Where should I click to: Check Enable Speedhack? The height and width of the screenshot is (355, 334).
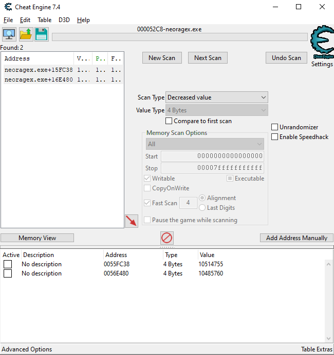274,137
